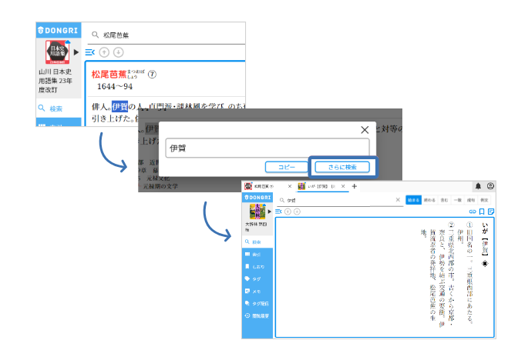This screenshot has height=360, width=528.
Task: Toggle the result list icon in the top window
Action: click(90, 52)
